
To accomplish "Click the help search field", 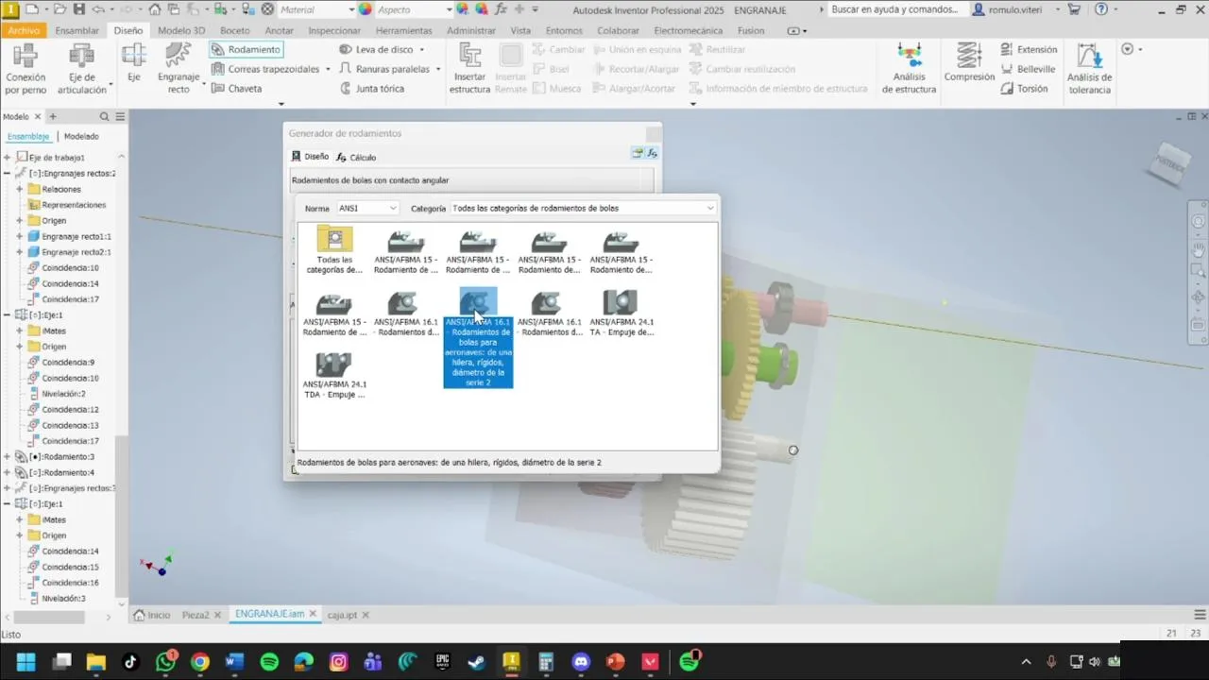I will 895,9.
